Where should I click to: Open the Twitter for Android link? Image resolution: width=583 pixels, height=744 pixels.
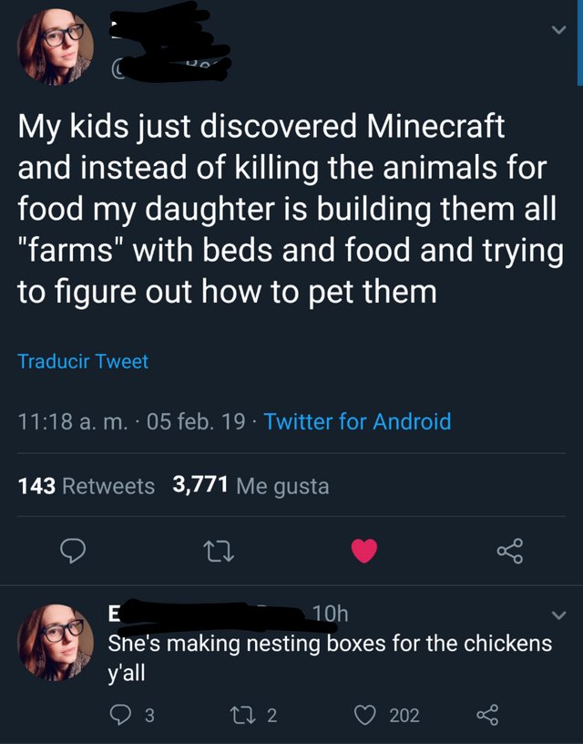(x=357, y=421)
